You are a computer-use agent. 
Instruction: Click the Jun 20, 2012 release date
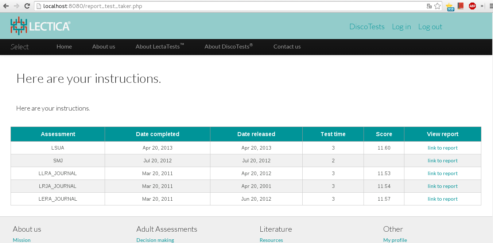pyautogui.click(x=256, y=199)
